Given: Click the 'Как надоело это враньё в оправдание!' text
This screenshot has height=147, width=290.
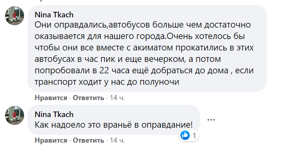Looking at the screenshot, I should click(114, 125).
